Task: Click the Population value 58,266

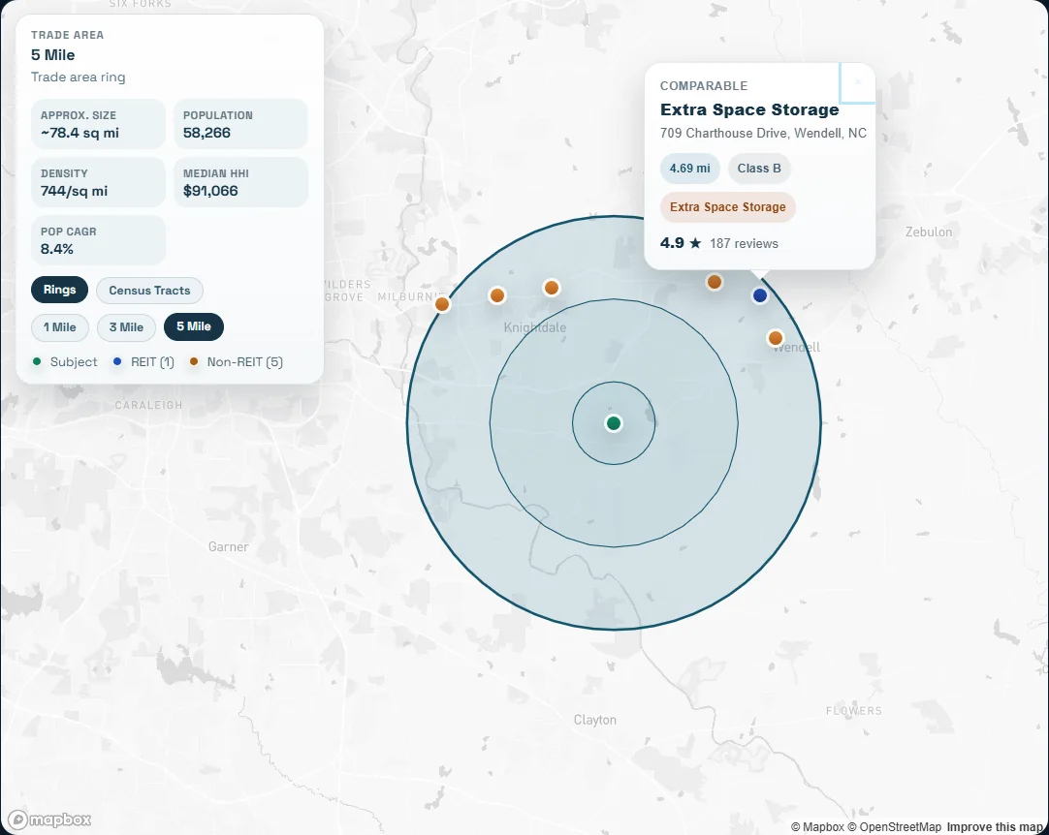Action: 207,133
